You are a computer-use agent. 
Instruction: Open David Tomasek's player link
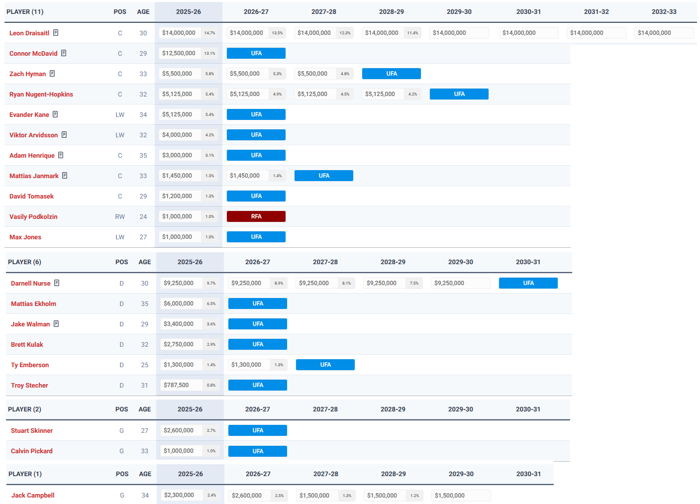[31, 197]
